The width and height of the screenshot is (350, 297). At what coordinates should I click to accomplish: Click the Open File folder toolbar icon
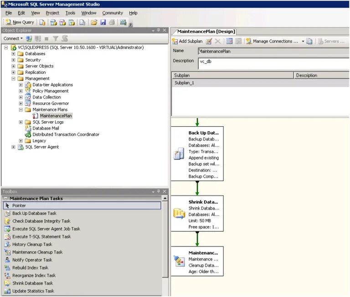(94, 22)
